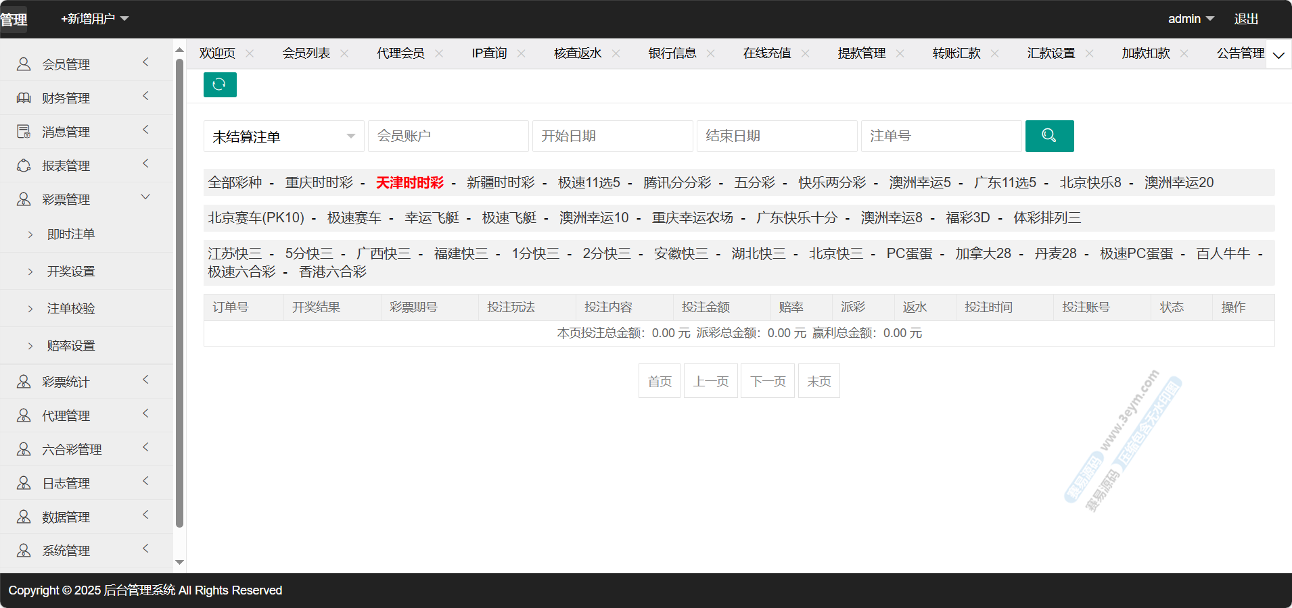Click the 财务管理 book icon in sidebar
1292x608 pixels.
coord(24,98)
